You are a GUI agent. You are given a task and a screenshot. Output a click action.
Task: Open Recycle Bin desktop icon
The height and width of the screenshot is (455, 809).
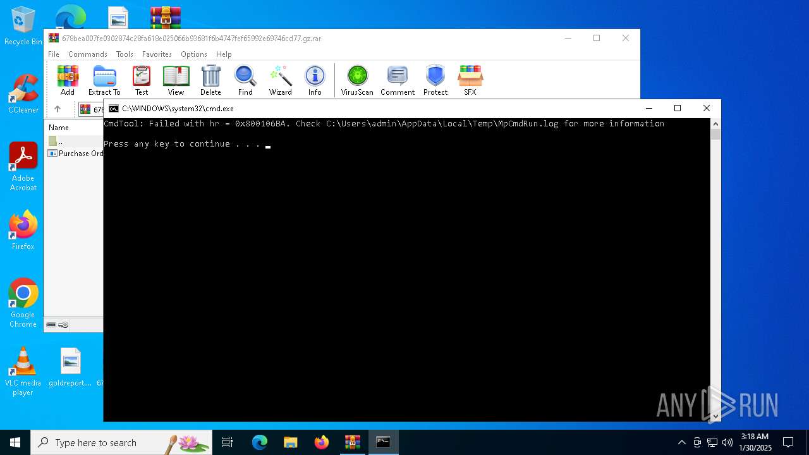click(23, 27)
